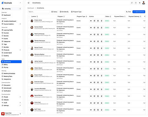Tick checkbox for Glenda Hermiston
148x117 pixels.
[29, 41]
